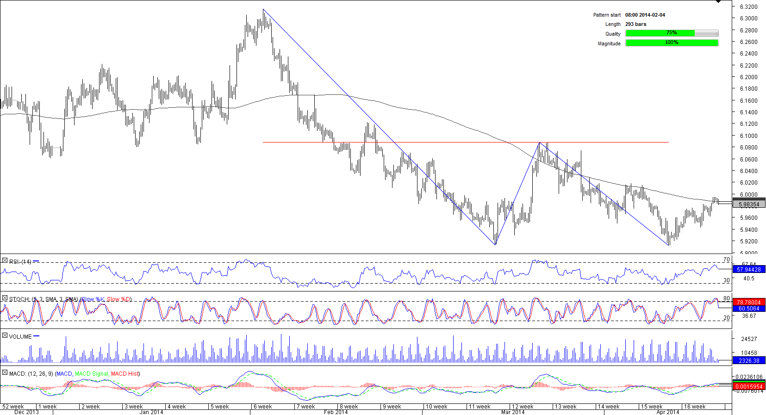Click the 9 week time axis label
766x415 pixels.
click(x=392, y=407)
